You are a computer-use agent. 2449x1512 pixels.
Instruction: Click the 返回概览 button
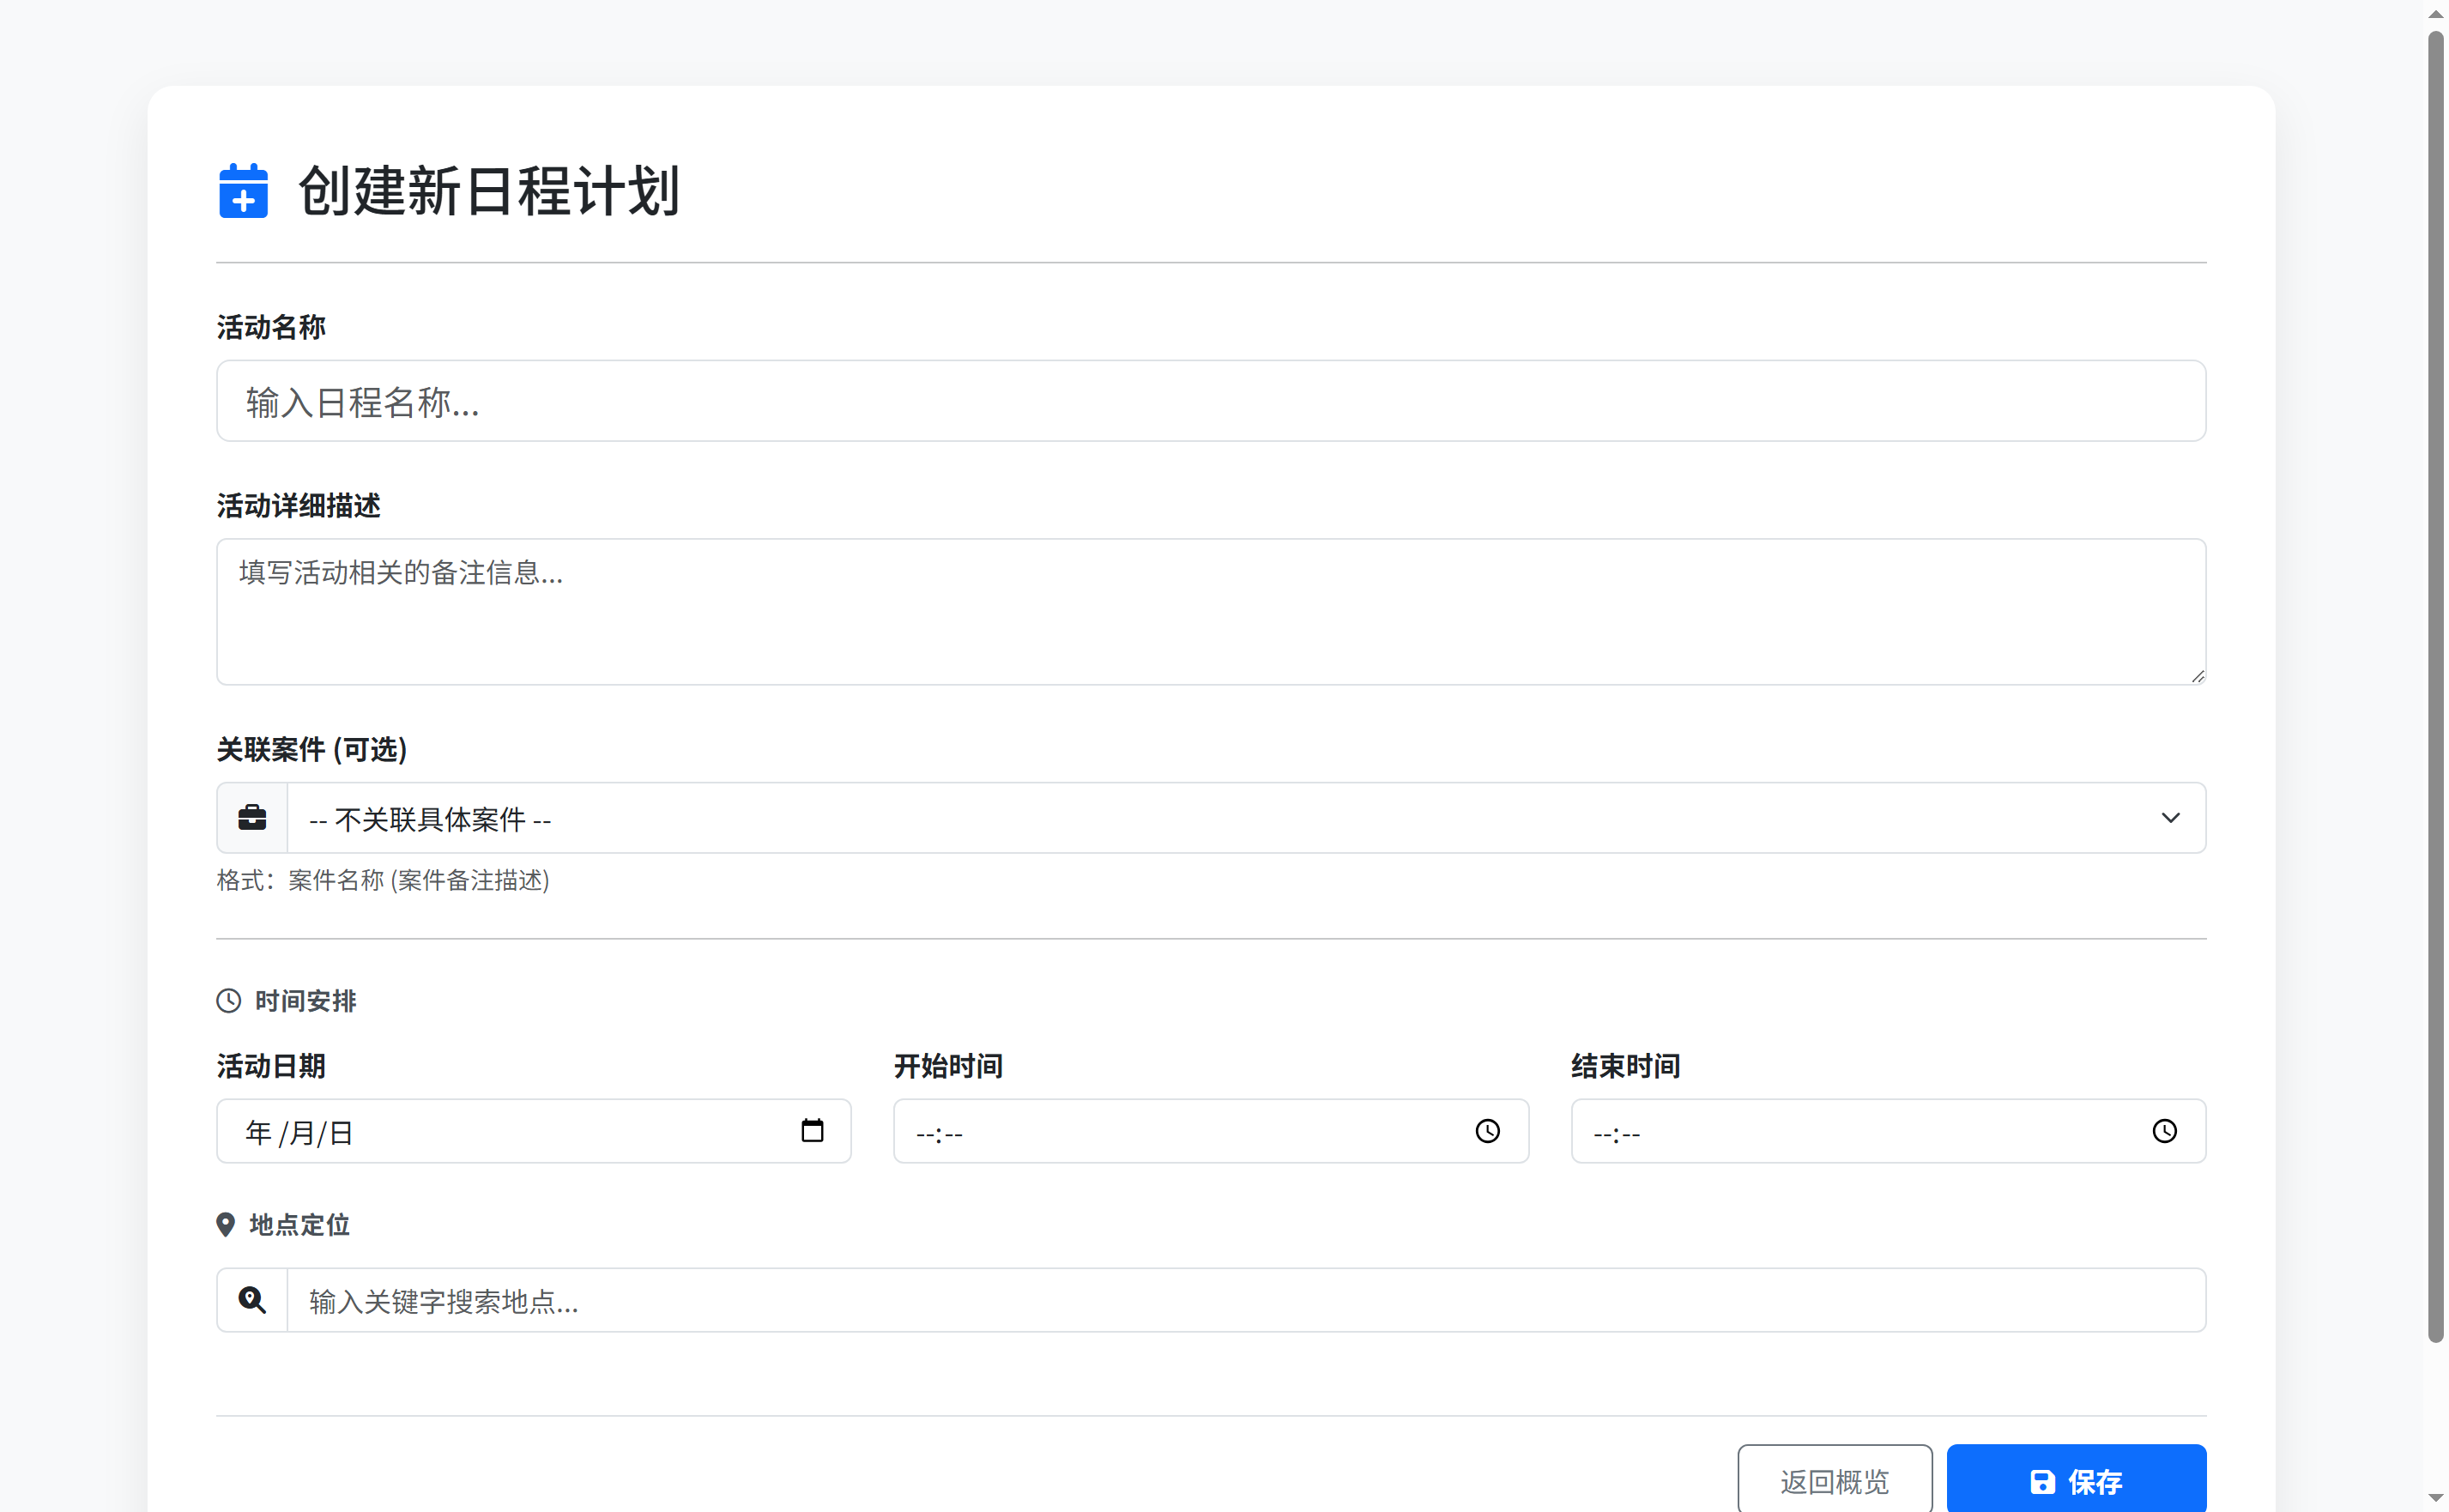click(x=1833, y=1481)
